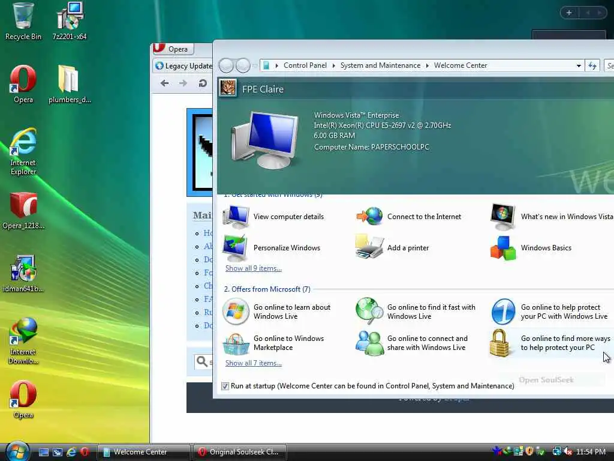Click the learn about Windows Live icon
The image size is (614, 461).
pos(236,312)
